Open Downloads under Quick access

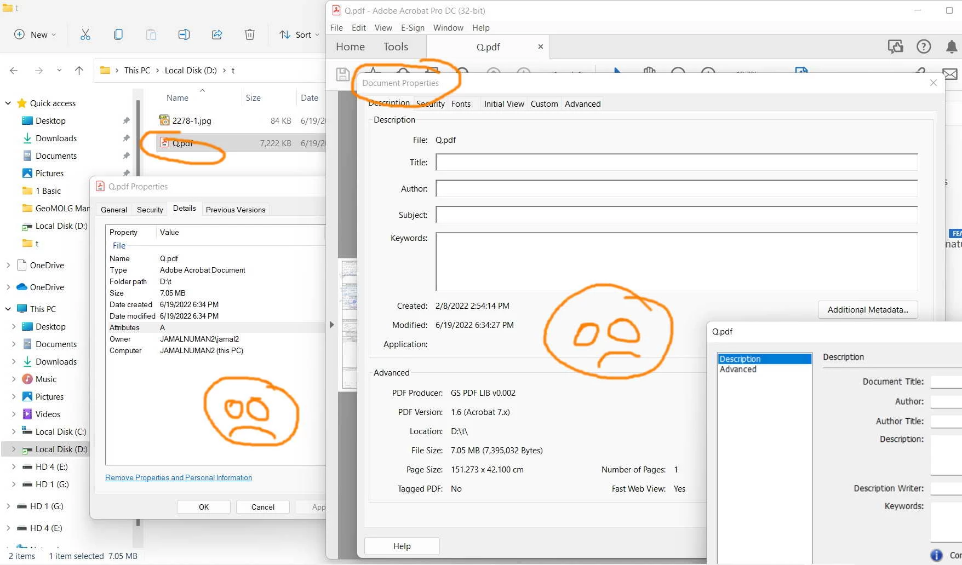(x=56, y=138)
